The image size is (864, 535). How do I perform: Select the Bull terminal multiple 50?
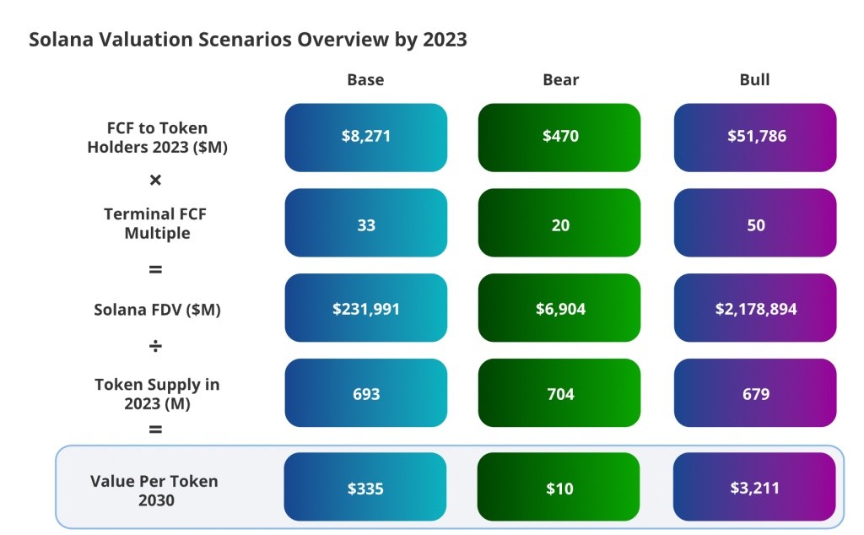[755, 223]
